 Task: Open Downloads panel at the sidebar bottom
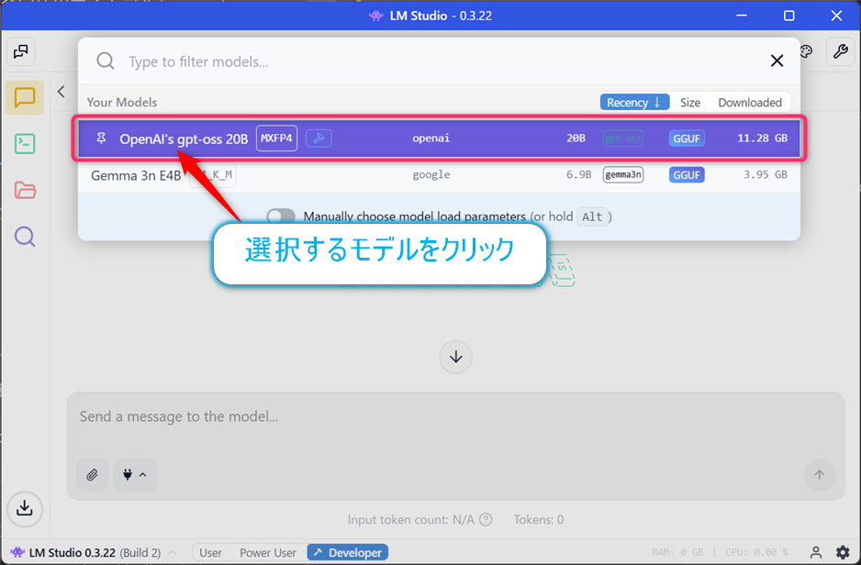pyautogui.click(x=25, y=508)
